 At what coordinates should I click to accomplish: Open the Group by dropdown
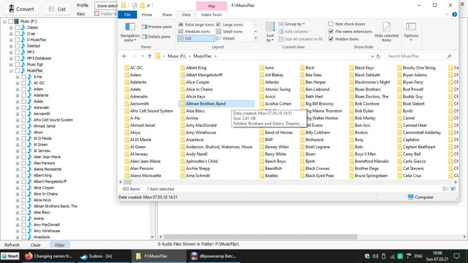pos(295,24)
